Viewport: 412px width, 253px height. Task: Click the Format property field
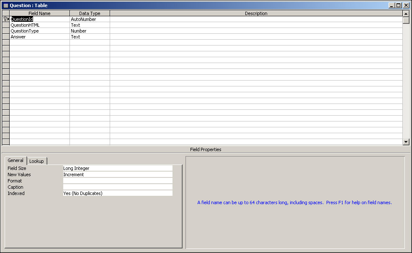(x=117, y=181)
